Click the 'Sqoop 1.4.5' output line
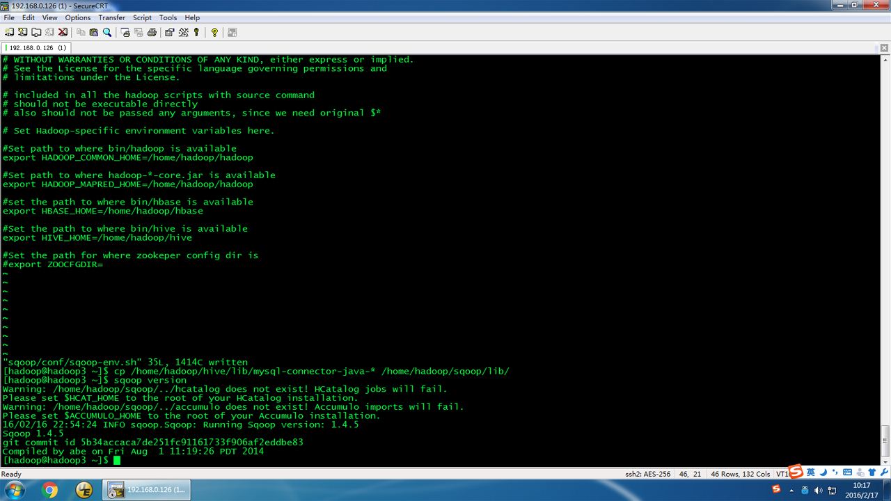 [33, 434]
